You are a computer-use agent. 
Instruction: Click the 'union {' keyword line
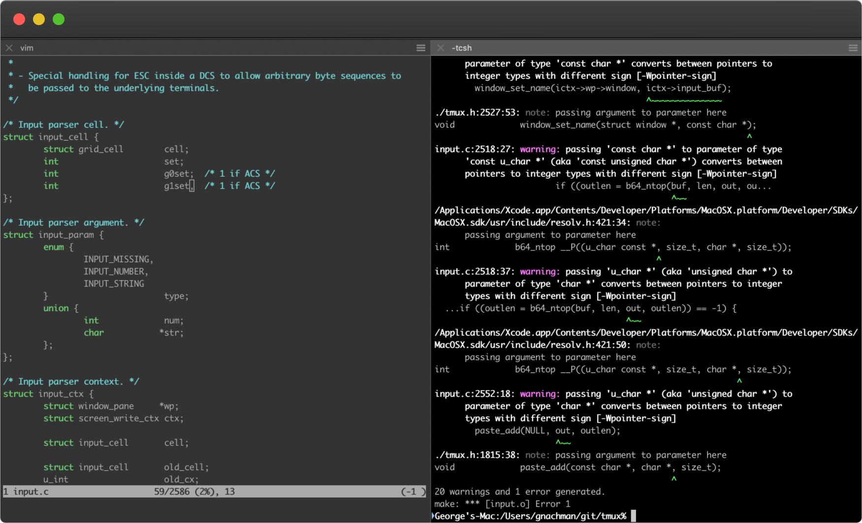pyautogui.click(x=61, y=308)
